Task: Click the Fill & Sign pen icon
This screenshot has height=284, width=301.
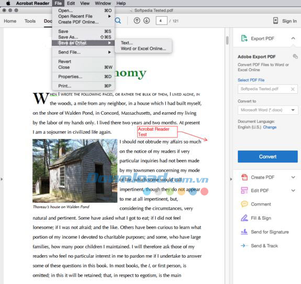Action: pyautogui.click(x=244, y=218)
